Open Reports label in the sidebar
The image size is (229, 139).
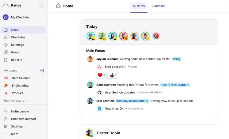17,60
